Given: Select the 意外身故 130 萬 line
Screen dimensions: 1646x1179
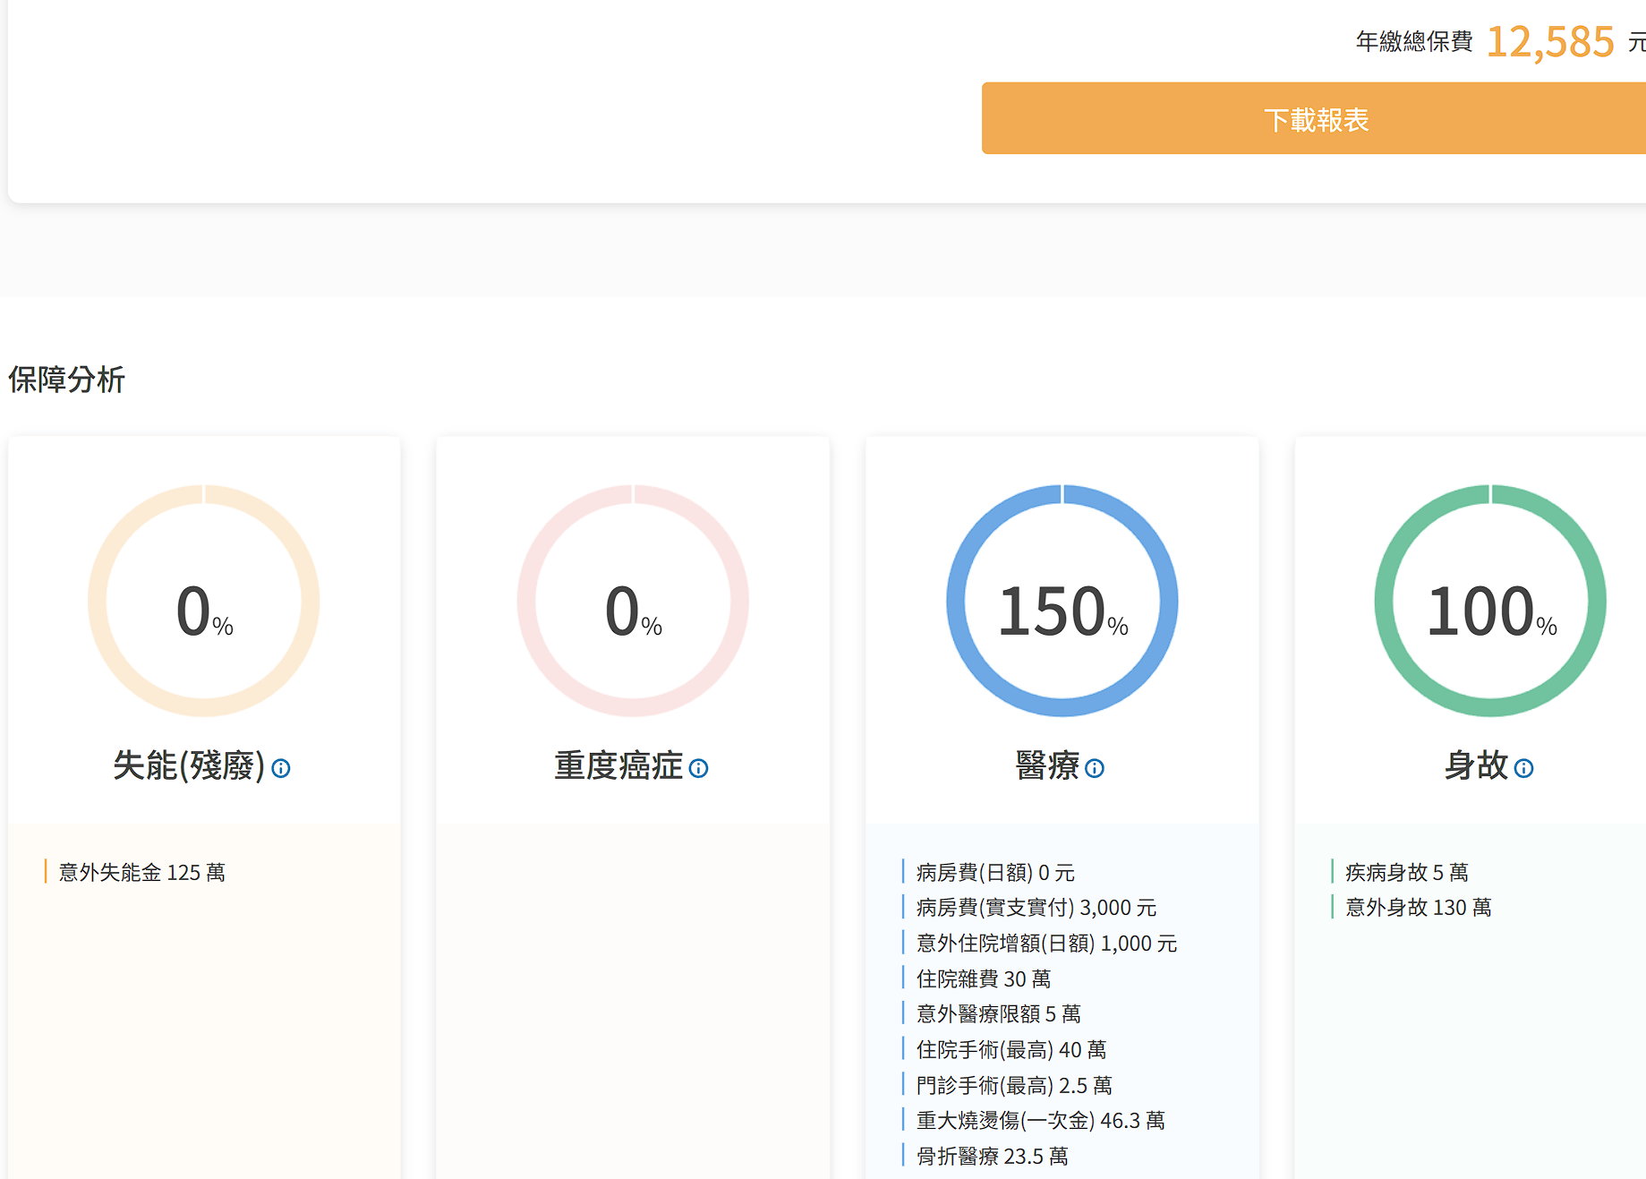Looking at the screenshot, I should click(x=1418, y=908).
